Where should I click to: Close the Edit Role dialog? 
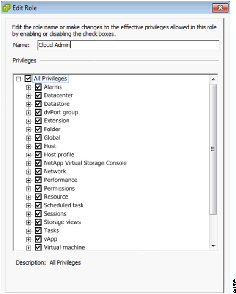coord(220,8)
